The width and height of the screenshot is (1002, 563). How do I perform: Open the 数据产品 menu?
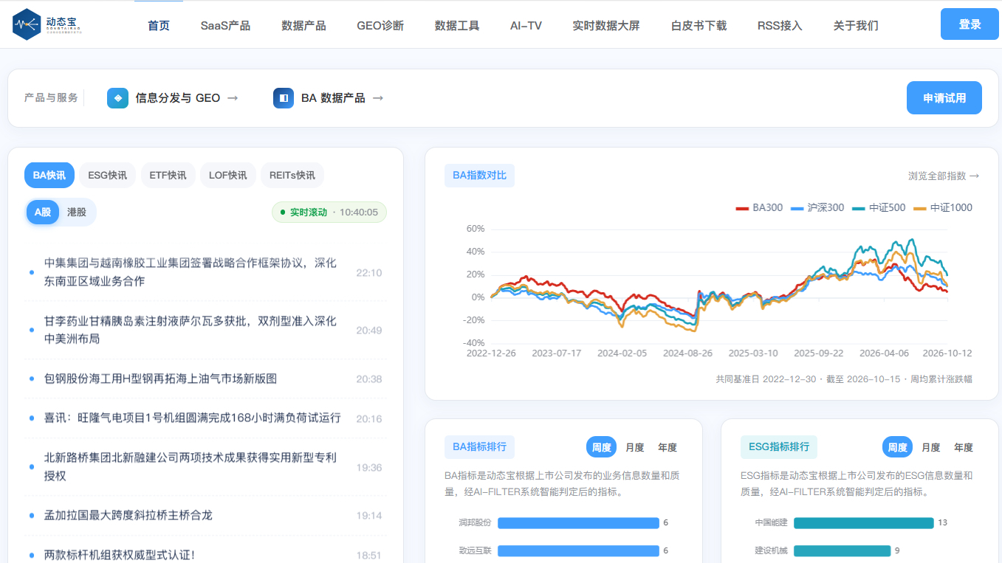(303, 25)
